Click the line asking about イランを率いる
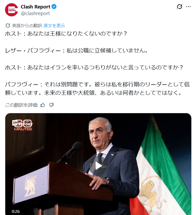This screenshot has width=195, height=215. (x=94, y=67)
